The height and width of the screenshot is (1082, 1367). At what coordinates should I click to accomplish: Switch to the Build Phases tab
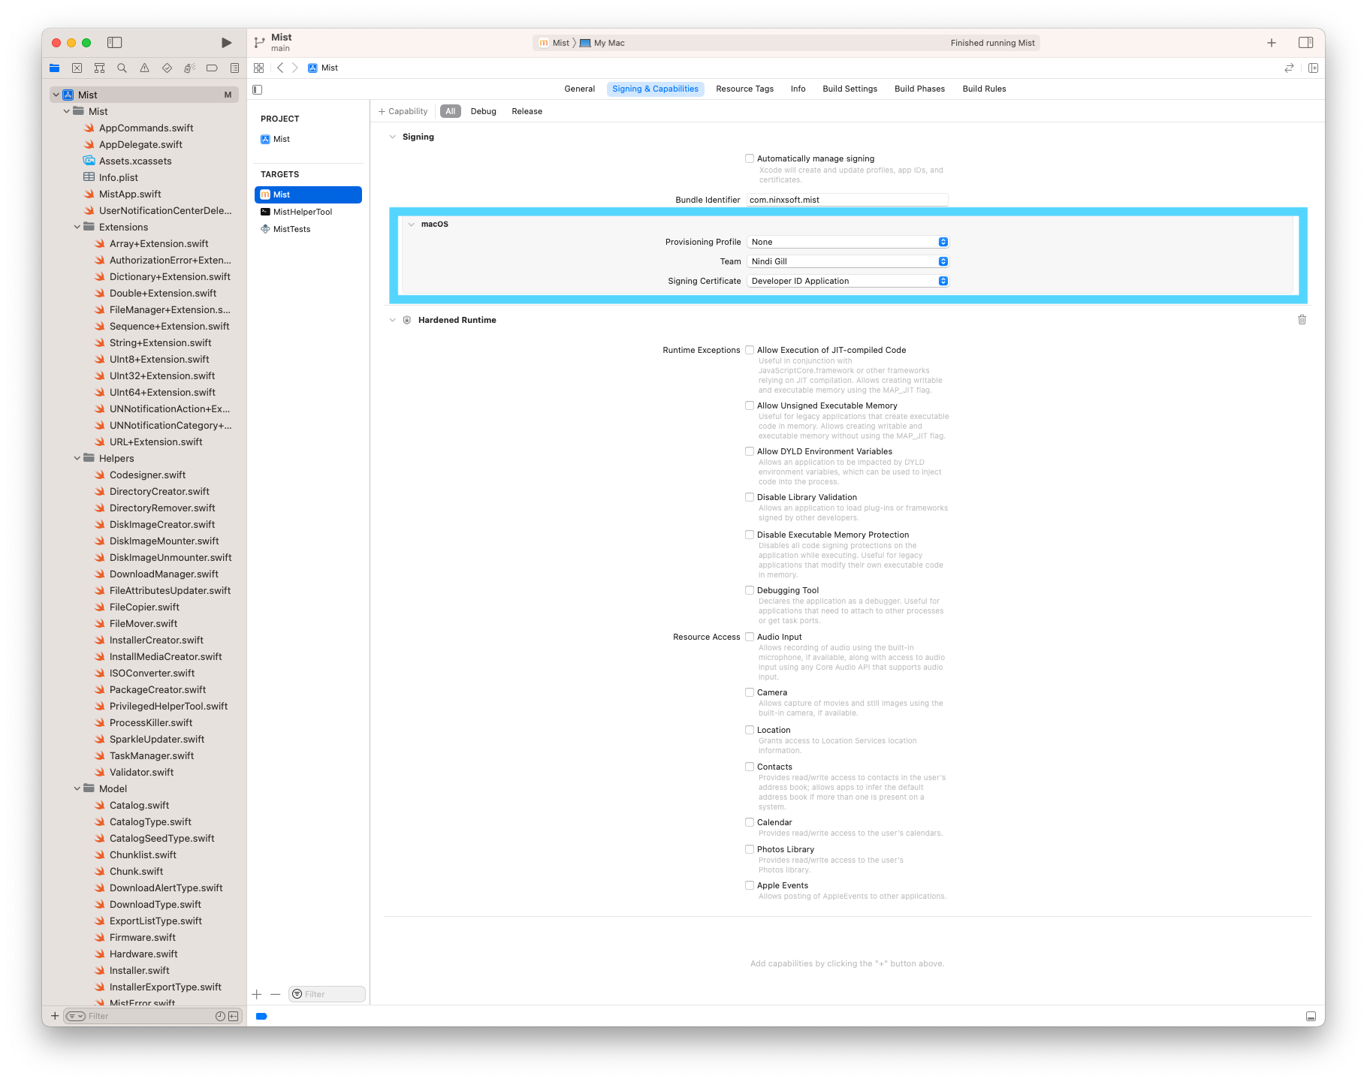pyautogui.click(x=919, y=89)
